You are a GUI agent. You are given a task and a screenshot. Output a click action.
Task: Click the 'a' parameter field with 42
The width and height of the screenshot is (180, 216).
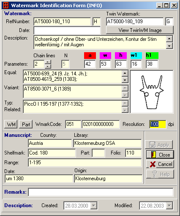click(x=90, y=64)
